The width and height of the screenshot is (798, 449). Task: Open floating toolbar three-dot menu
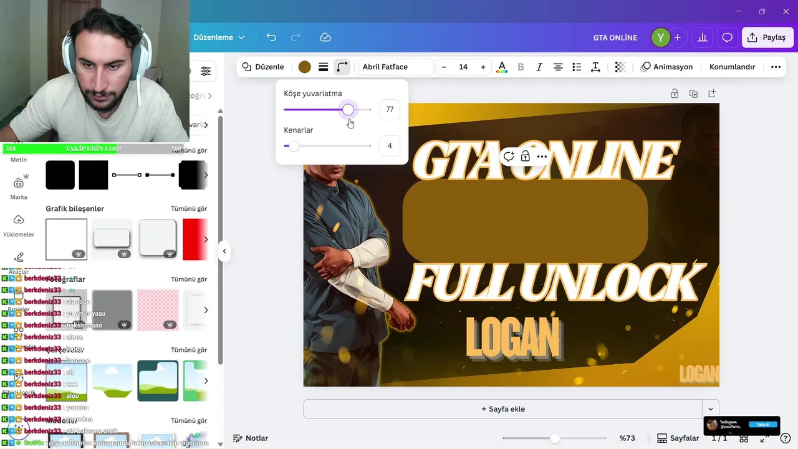tap(542, 157)
